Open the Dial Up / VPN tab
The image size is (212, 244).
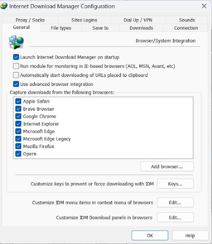click(x=138, y=20)
